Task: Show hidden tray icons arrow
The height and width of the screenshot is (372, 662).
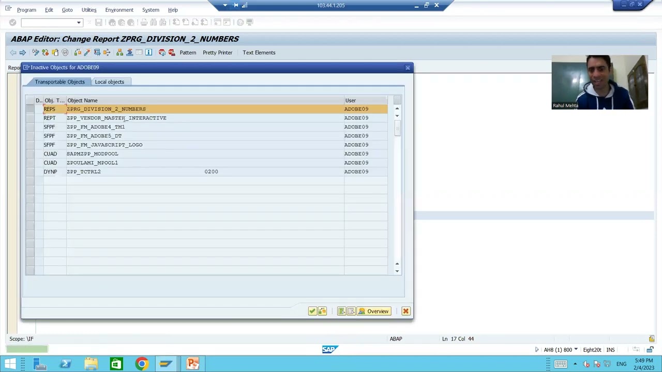Action: tap(575, 364)
